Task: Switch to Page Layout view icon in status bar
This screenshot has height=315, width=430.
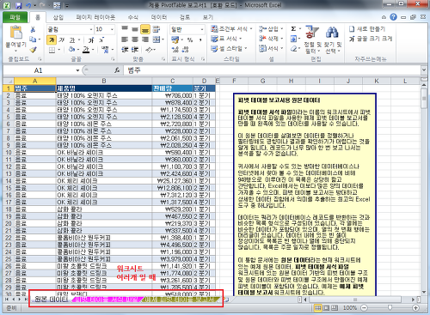Action: [326, 308]
